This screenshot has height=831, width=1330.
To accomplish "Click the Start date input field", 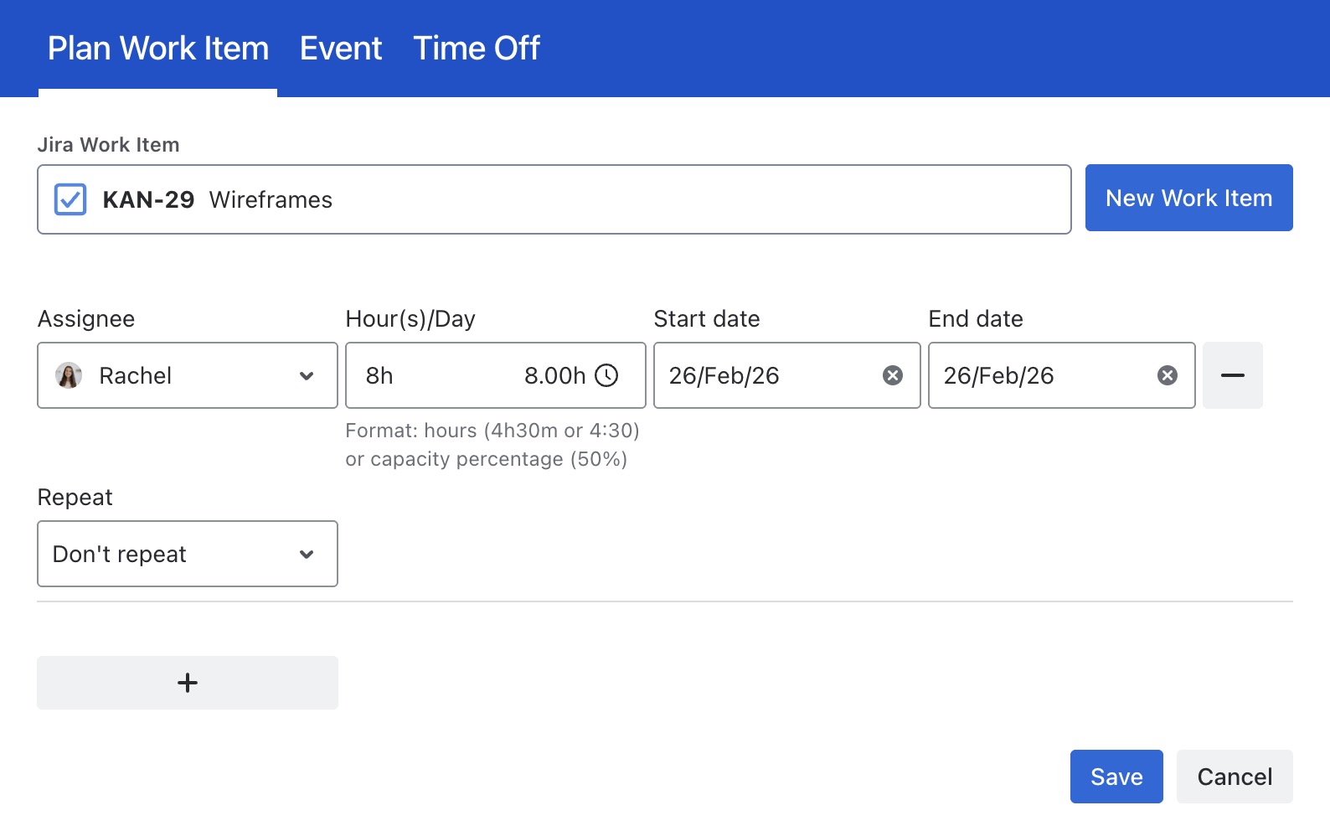I will [x=762, y=375].
